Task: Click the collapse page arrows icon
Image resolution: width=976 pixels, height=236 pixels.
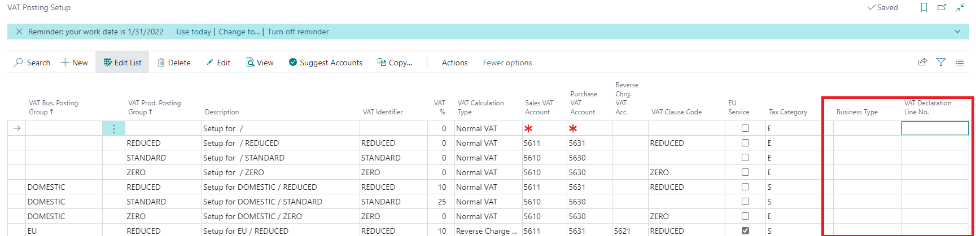Action: pyautogui.click(x=960, y=7)
